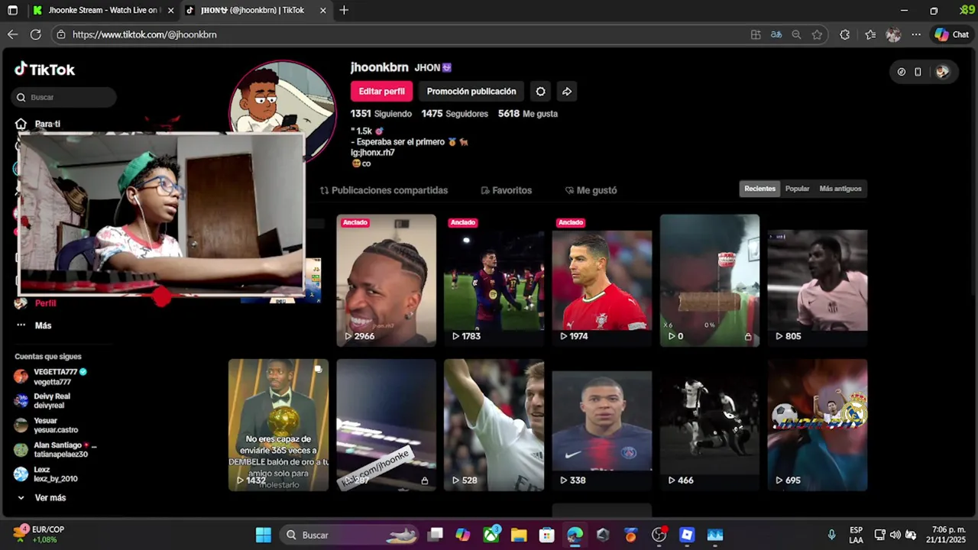Open the volume icon in system tray

(x=895, y=535)
